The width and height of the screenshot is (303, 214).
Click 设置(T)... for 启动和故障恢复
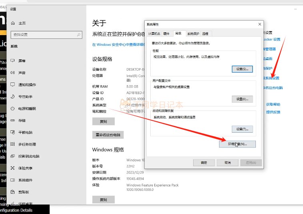point(242,129)
